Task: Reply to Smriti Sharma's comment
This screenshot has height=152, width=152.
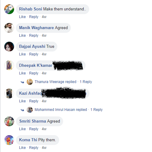Action: point(34,129)
